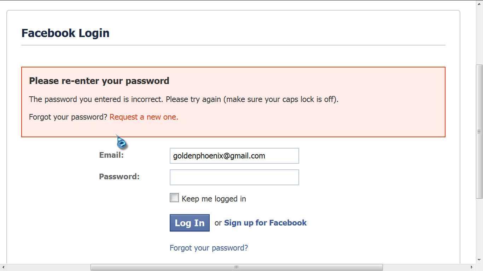Image resolution: width=483 pixels, height=271 pixels.
Task: Click the Keep me logged in label text
Action: (x=214, y=199)
